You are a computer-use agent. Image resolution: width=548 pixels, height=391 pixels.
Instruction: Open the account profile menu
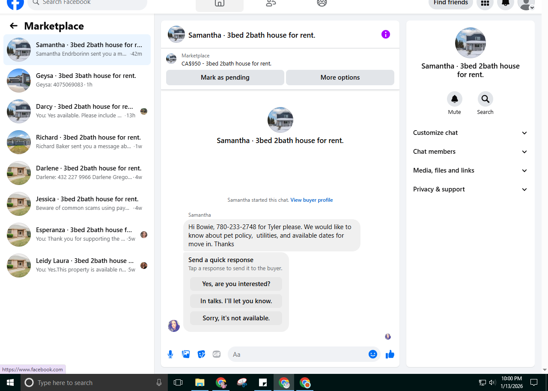tap(526, 3)
